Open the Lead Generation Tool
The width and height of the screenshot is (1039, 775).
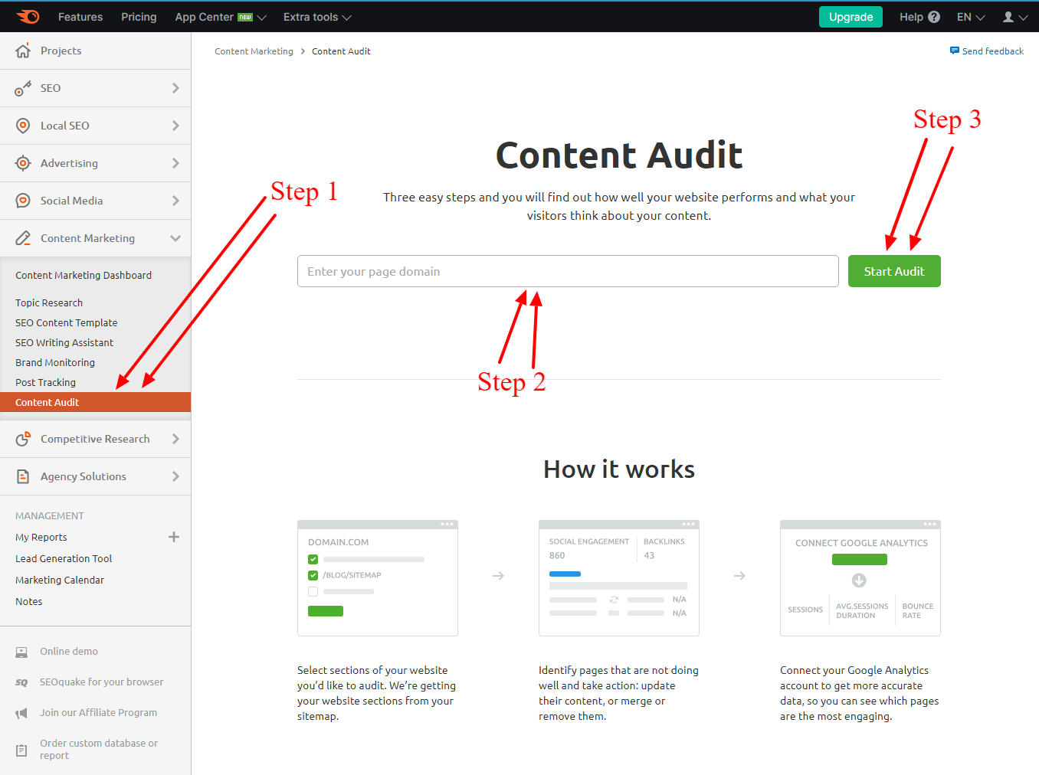pos(64,558)
